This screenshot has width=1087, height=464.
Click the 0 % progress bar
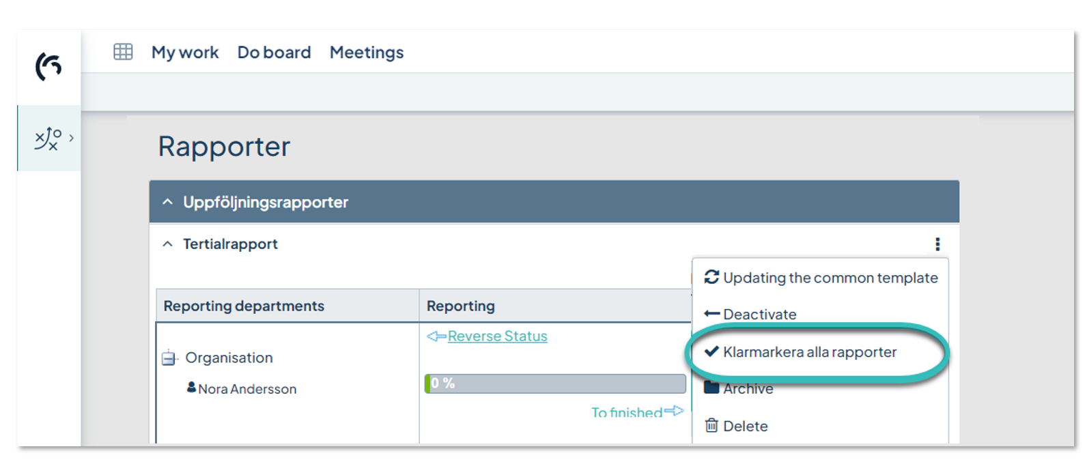(554, 383)
